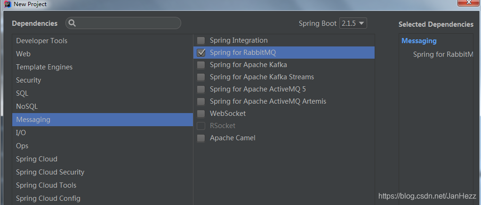Click the Spring for Apache ActiveMQ Artemis label
481x205 pixels.
point(268,101)
